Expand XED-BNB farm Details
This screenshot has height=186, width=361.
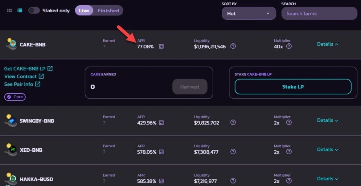328,149
